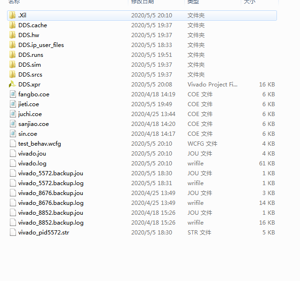Select the DDS.srcs name text
The height and width of the screenshot is (281, 300).
point(30,75)
